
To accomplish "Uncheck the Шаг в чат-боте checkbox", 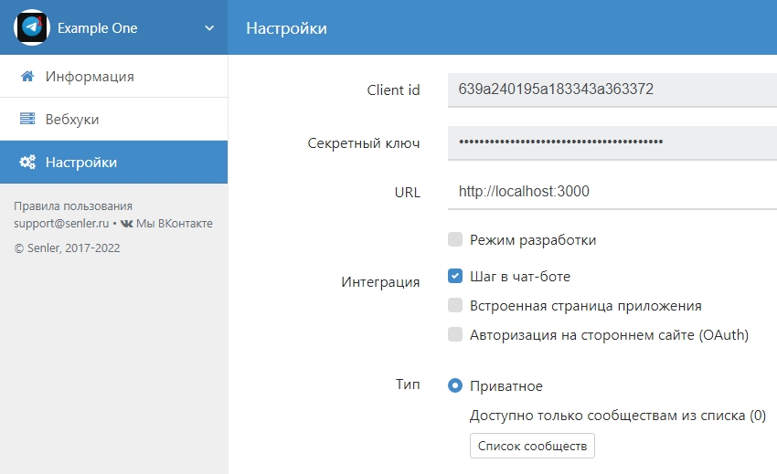I will [x=455, y=276].
